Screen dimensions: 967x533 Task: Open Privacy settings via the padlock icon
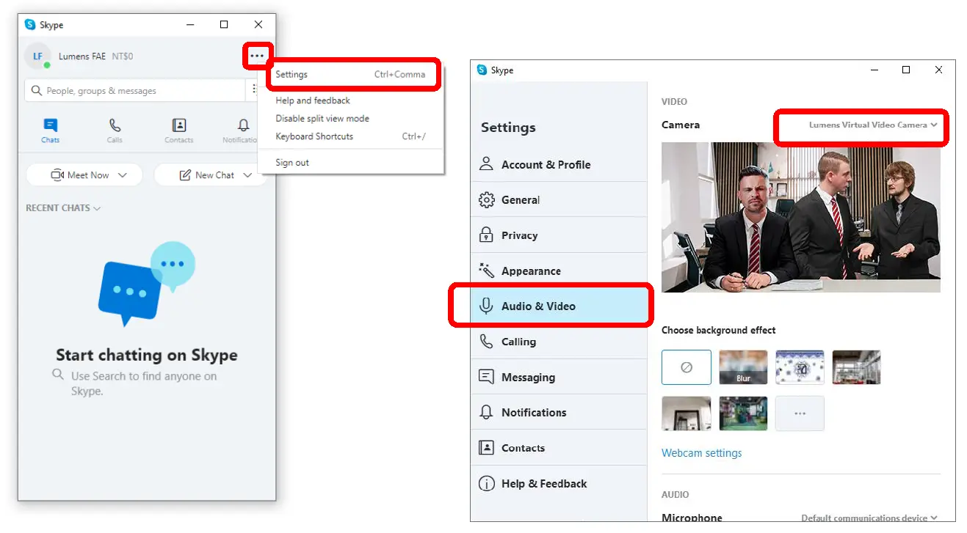tap(486, 235)
